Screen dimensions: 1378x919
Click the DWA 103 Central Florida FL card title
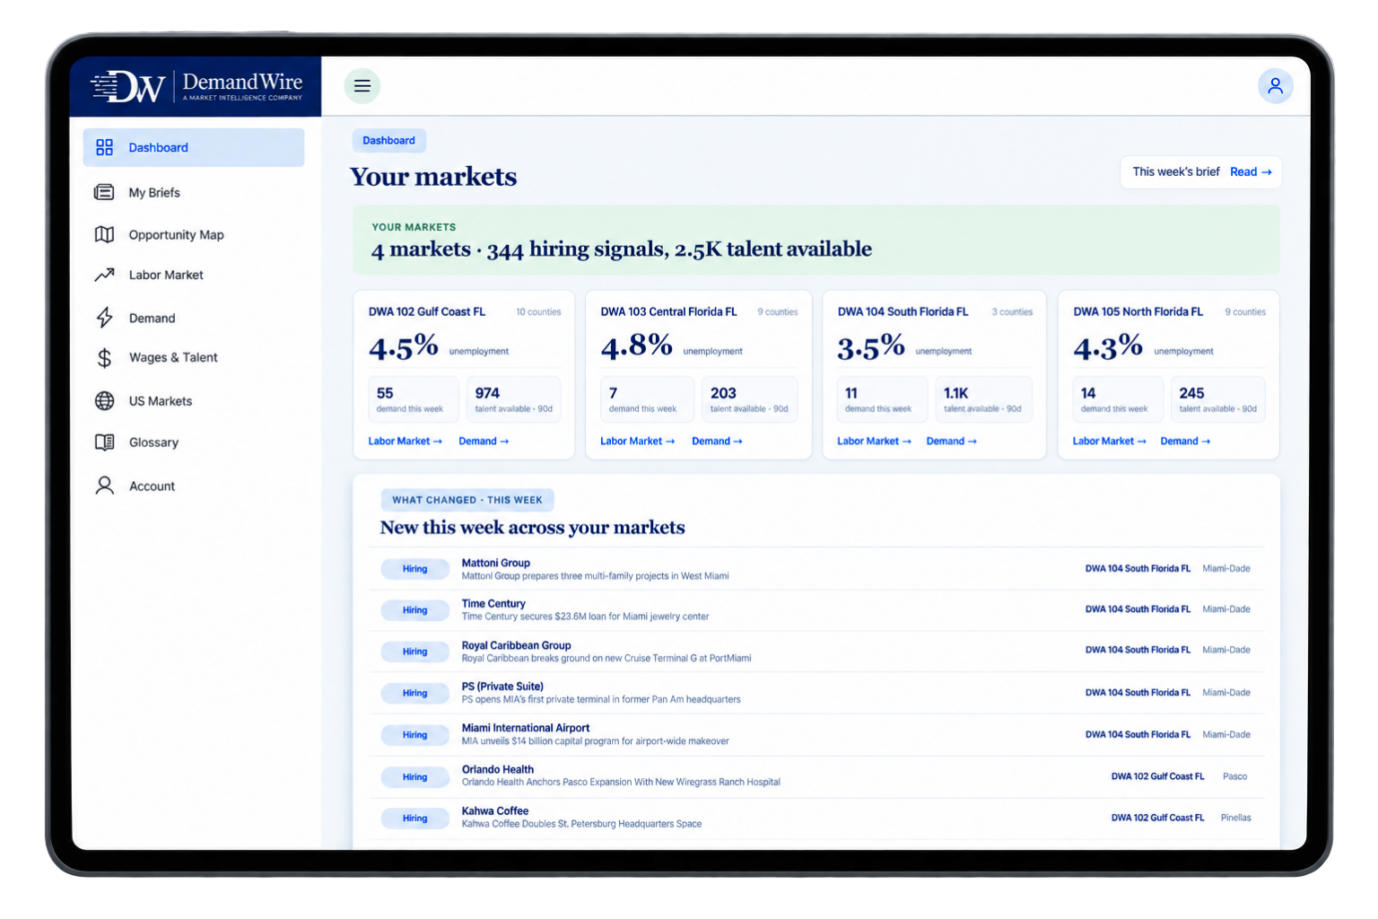point(668,311)
